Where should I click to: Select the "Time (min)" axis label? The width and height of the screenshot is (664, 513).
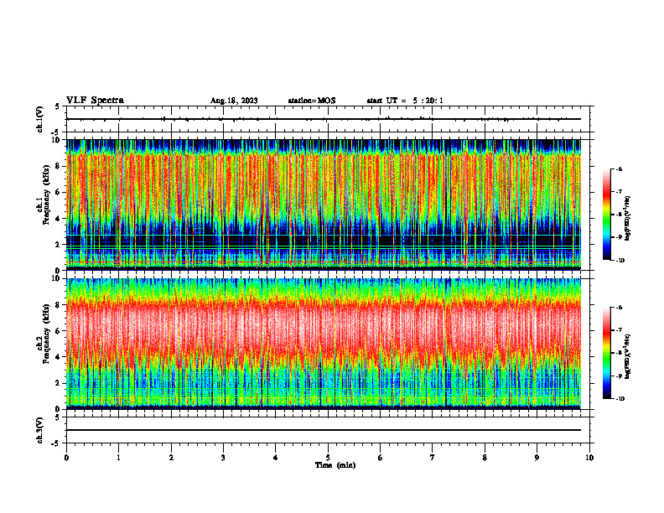click(x=335, y=465)
